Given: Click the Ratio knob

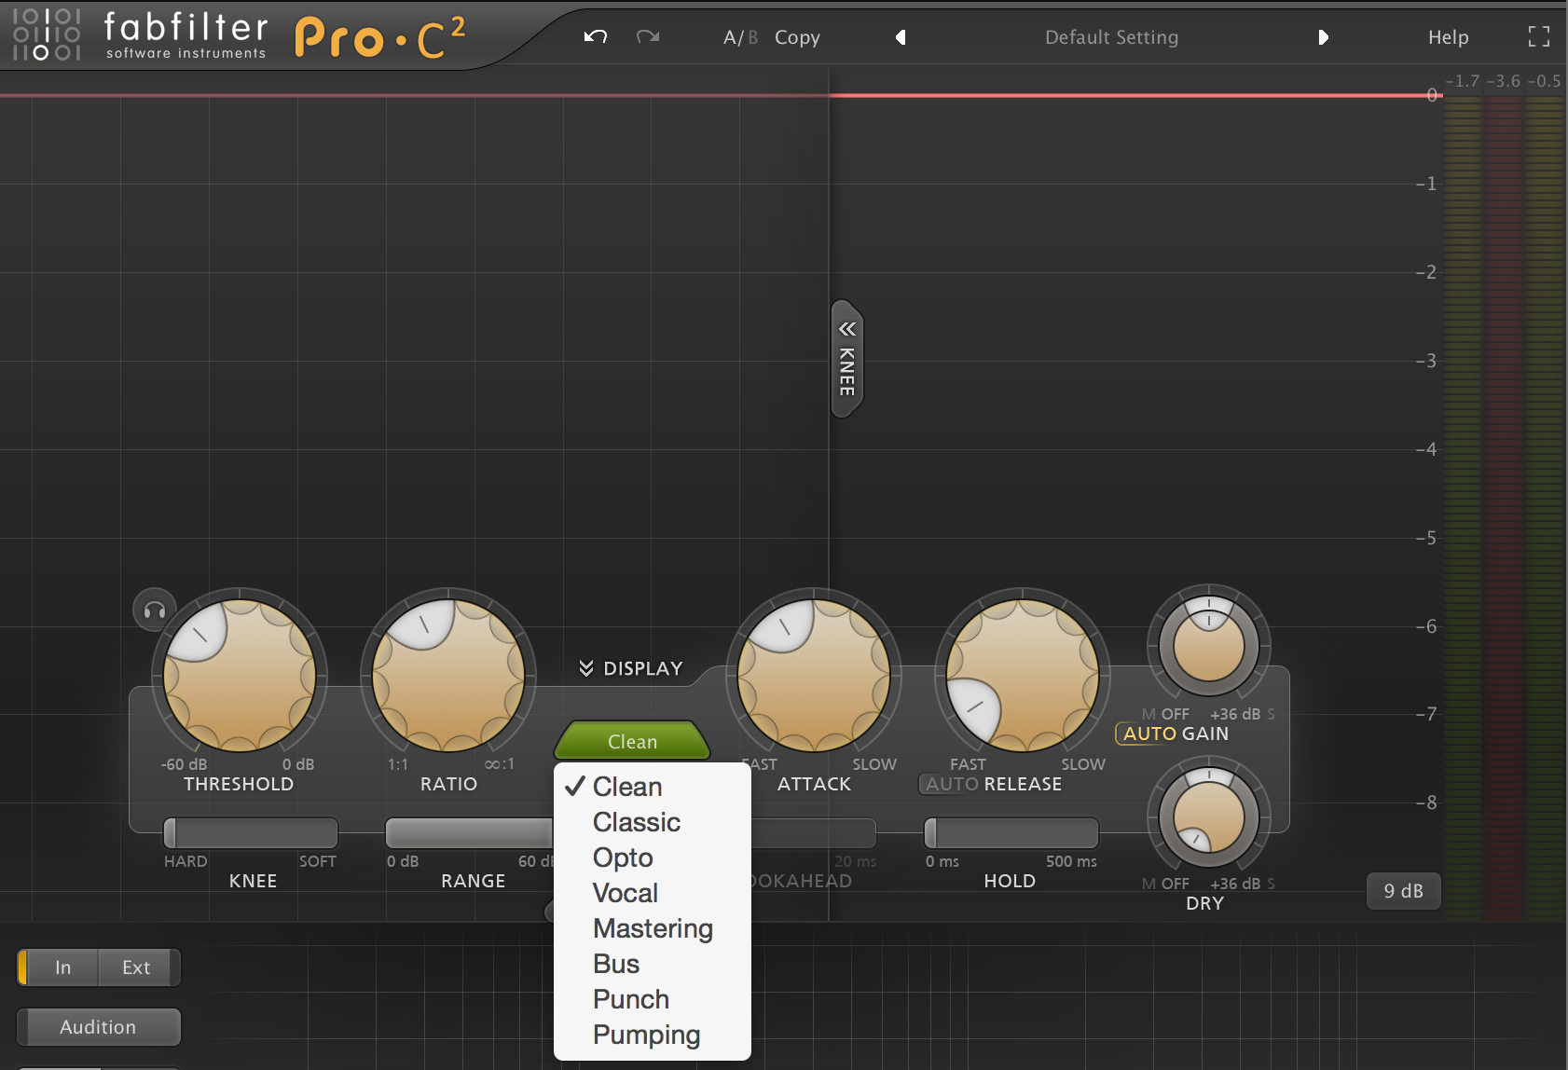Looking at the screenshot, I should tap(448, 675).
